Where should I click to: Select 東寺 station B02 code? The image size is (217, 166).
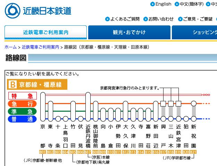click(x=50, y=152)
